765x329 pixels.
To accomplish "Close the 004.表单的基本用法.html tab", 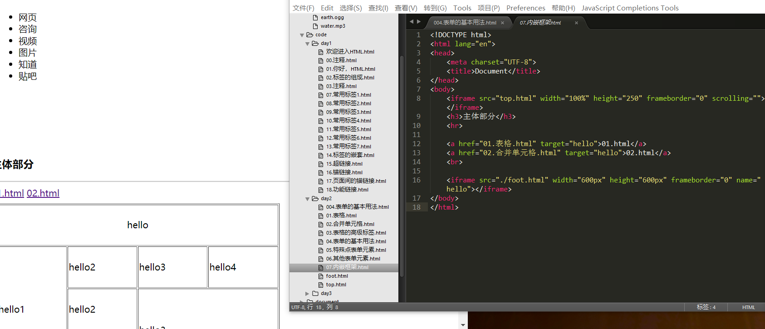I will 503,23.
